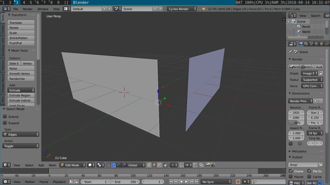Click the Shrink/Fatten button

coord(21,38)
